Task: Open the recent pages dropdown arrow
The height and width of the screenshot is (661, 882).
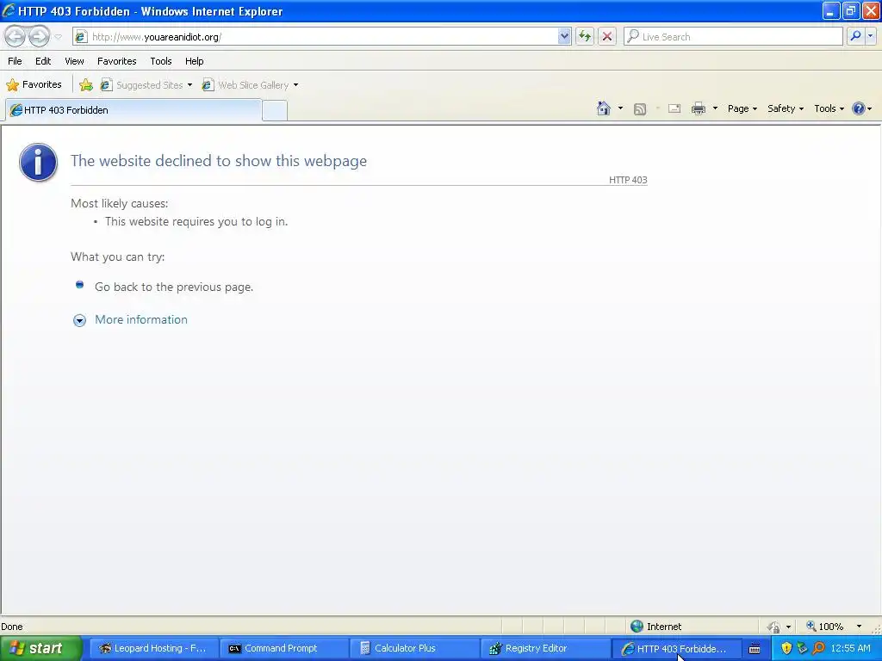Action: [58, 36]
